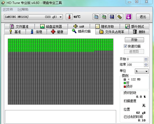
Task: Increase the 开始 start value with up arrow
Action: [146, 58]
